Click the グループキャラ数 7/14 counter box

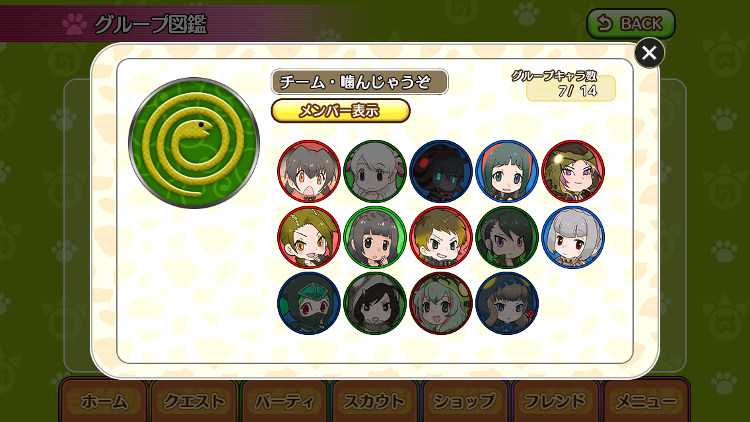[570, 88]
